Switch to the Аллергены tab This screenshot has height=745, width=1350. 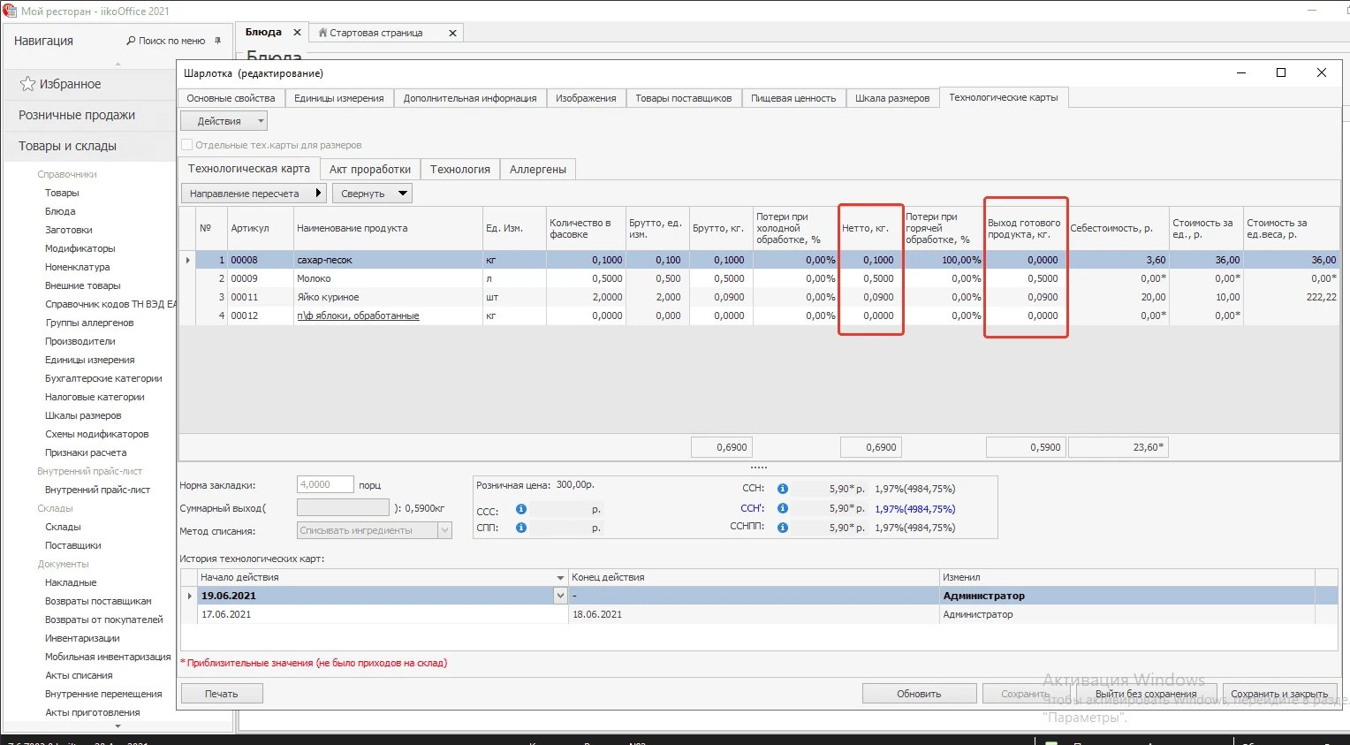pos(537,170)
